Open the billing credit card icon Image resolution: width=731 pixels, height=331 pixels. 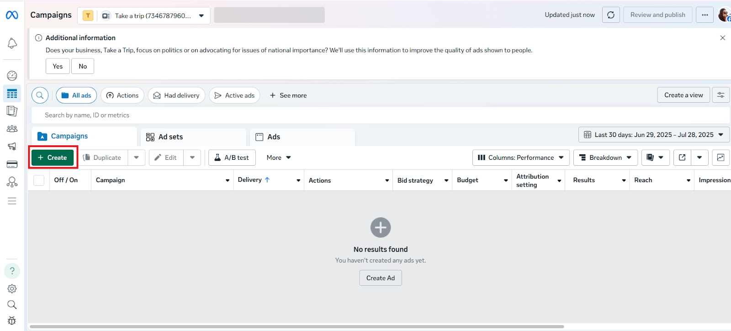(x=12, y=164)
